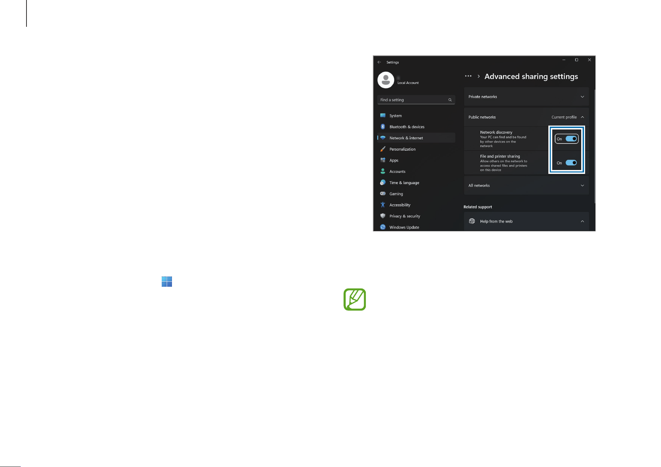Click the Local Account label
Viewport: 661px width, 467px height.
408,83
